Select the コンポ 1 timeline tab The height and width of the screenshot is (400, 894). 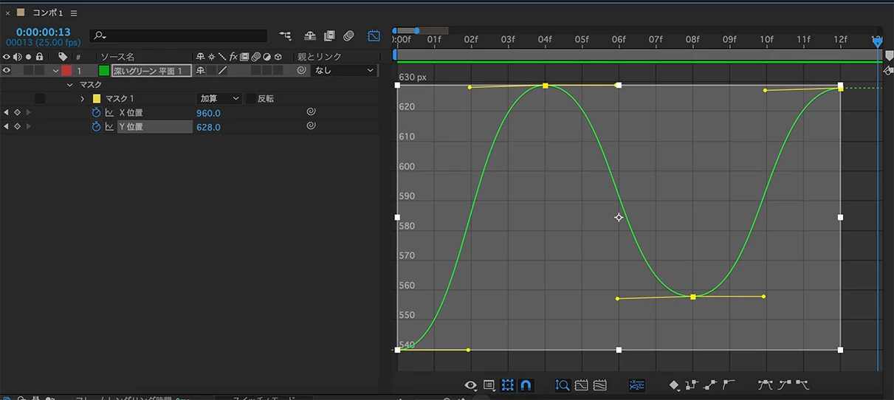[x=47, y=13]
